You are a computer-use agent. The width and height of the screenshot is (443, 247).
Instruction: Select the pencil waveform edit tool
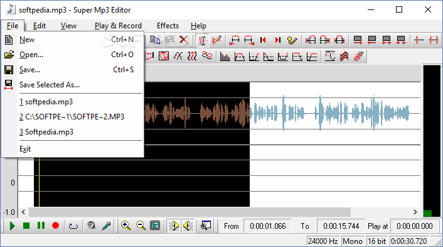click(x=216, y=40)
